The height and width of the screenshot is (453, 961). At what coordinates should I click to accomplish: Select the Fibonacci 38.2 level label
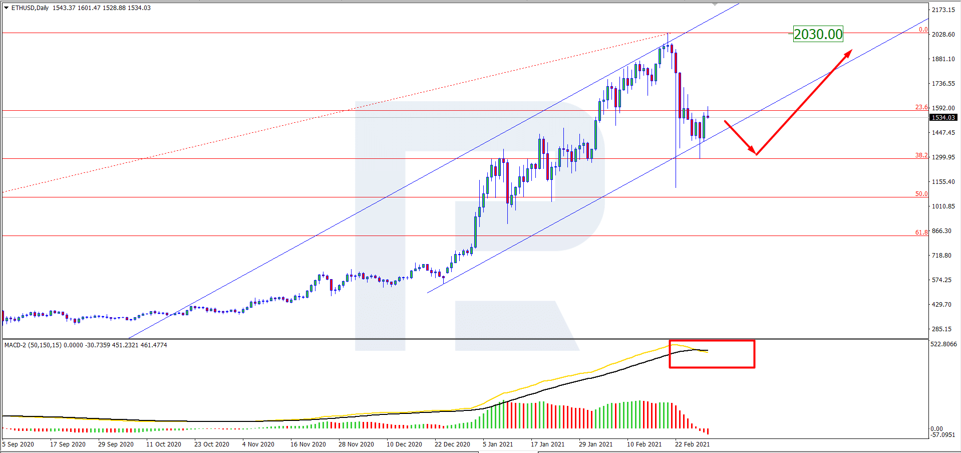[x=921, y=155]
